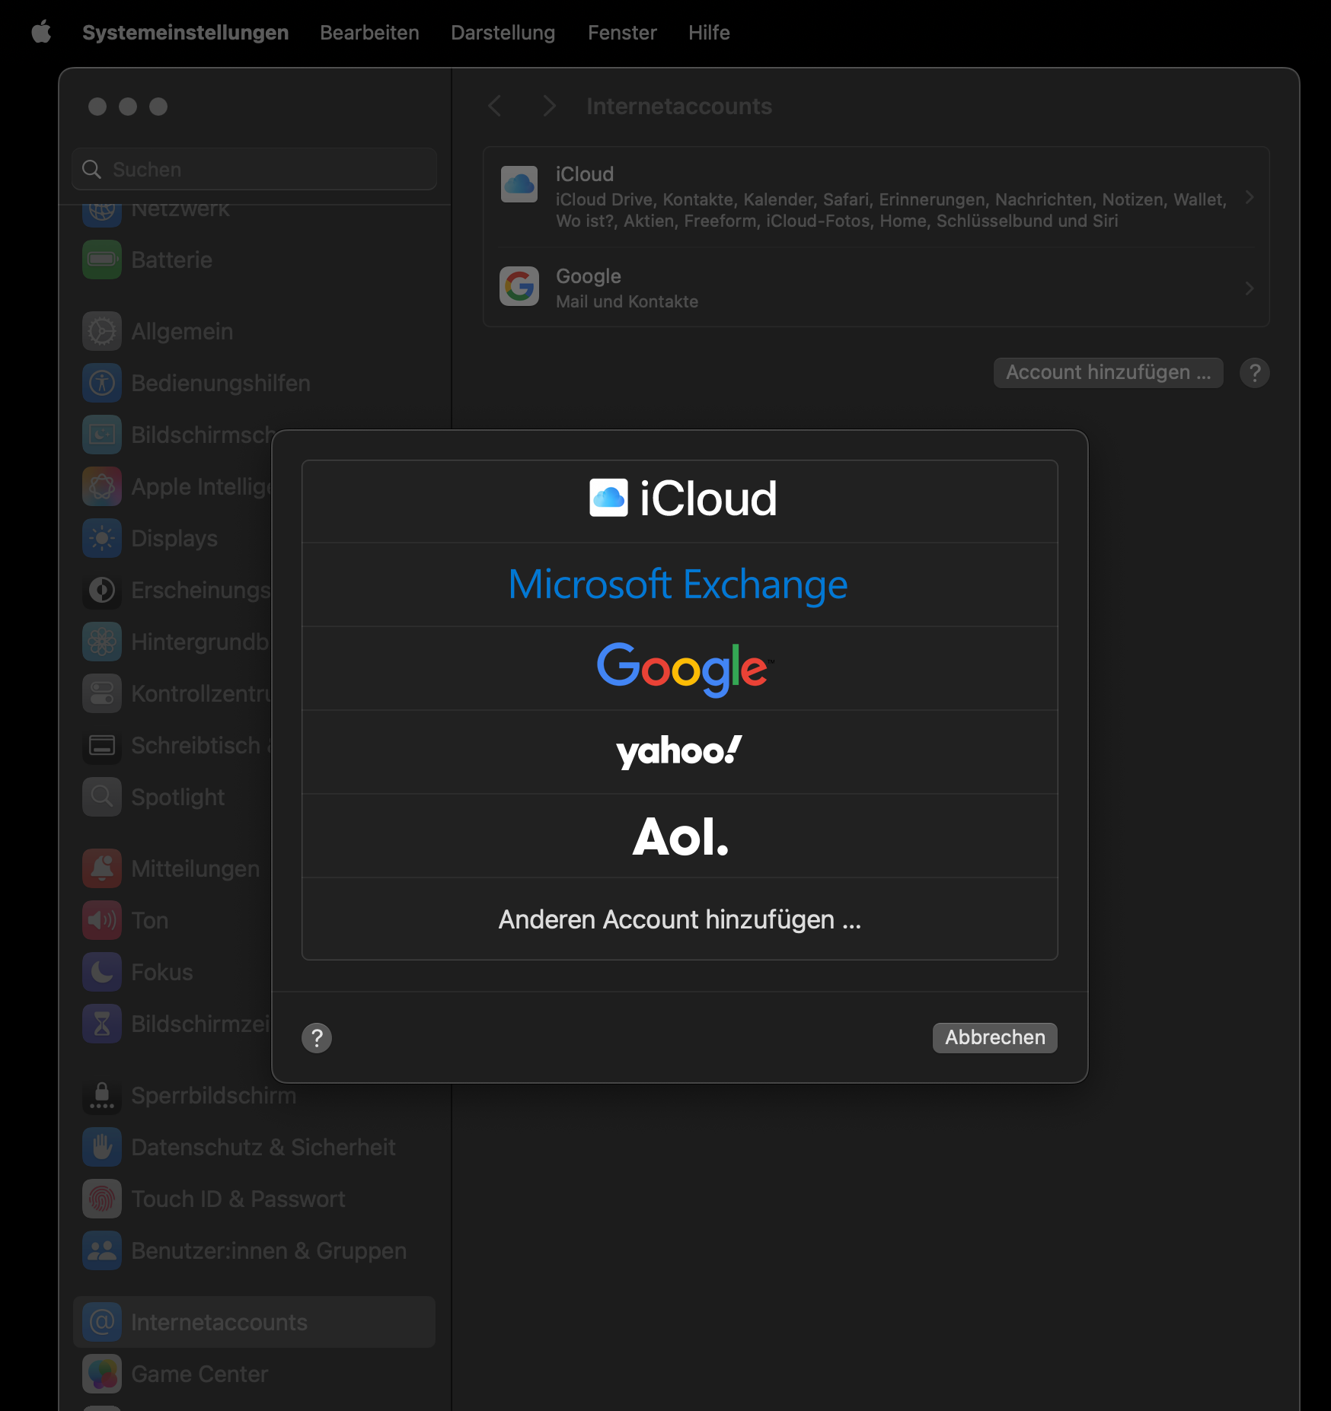This screenshot has width=1331, height=1411.
Task: Click the iCloud services description text
Action: (891, 210)
